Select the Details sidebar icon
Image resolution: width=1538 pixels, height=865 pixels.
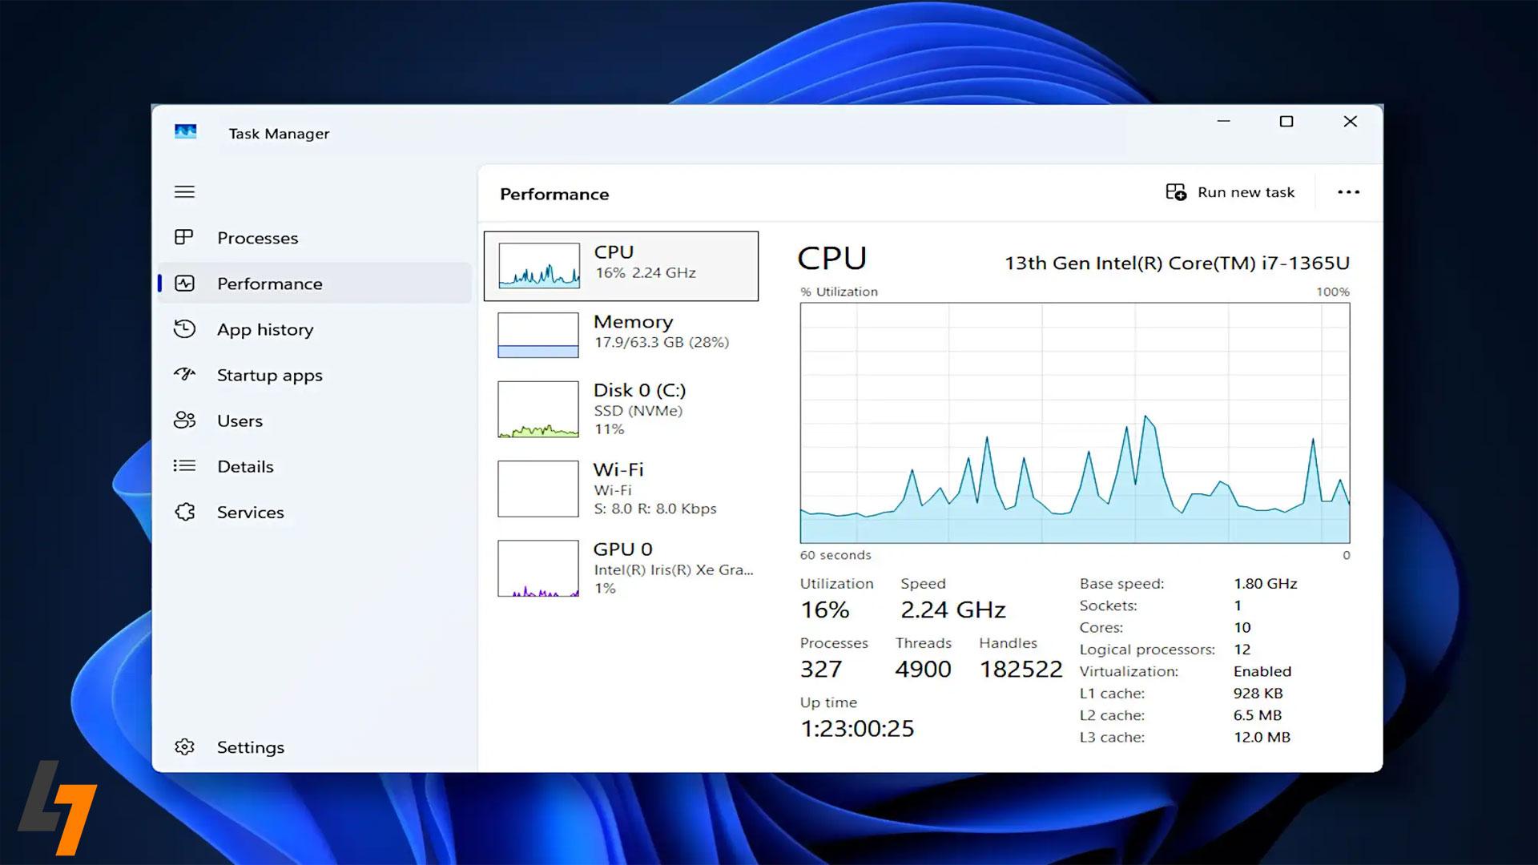(x=185, y=466)
